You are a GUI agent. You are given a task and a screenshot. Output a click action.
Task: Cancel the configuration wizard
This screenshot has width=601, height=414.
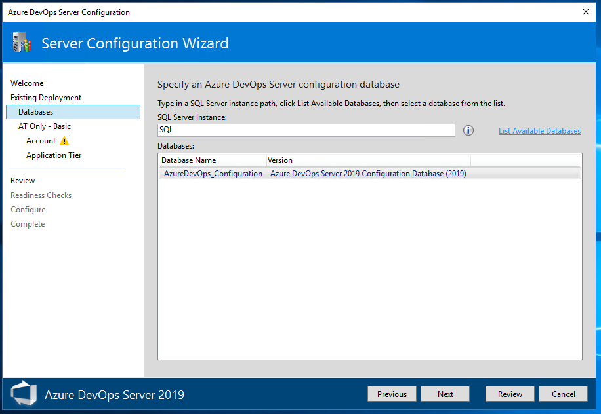pyautogui.click(x=563, y=394)
